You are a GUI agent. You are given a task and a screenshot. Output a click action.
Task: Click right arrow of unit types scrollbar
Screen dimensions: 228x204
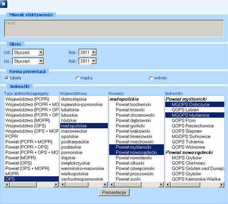pos(56,184)
